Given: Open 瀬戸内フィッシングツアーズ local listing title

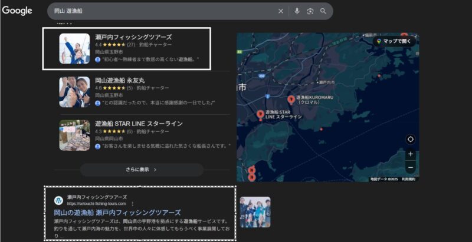Looking at the screenshot, I should tap(133, 37).
